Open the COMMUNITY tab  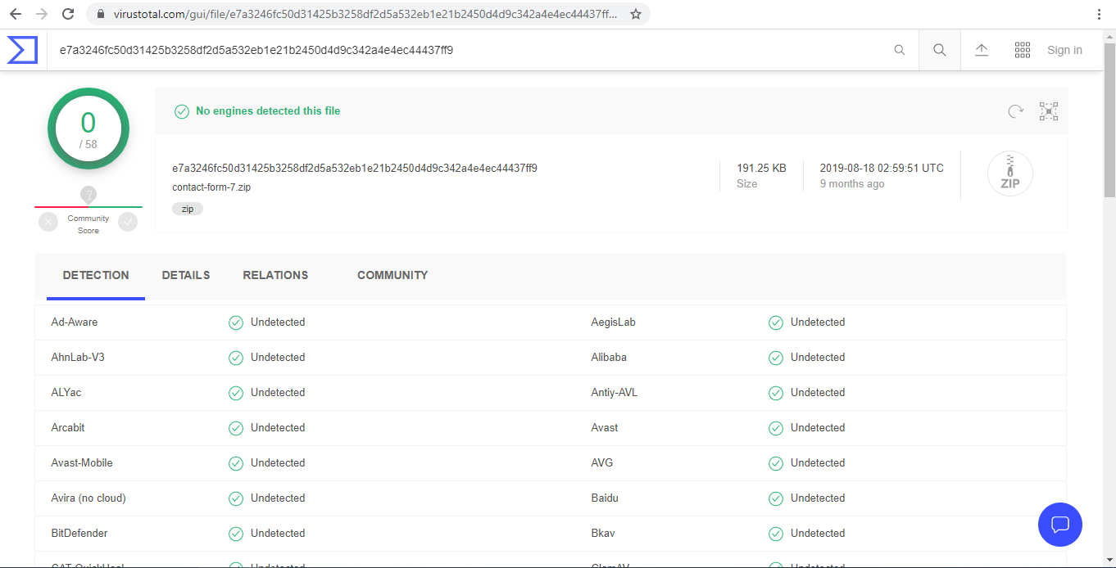coord(392,276)
